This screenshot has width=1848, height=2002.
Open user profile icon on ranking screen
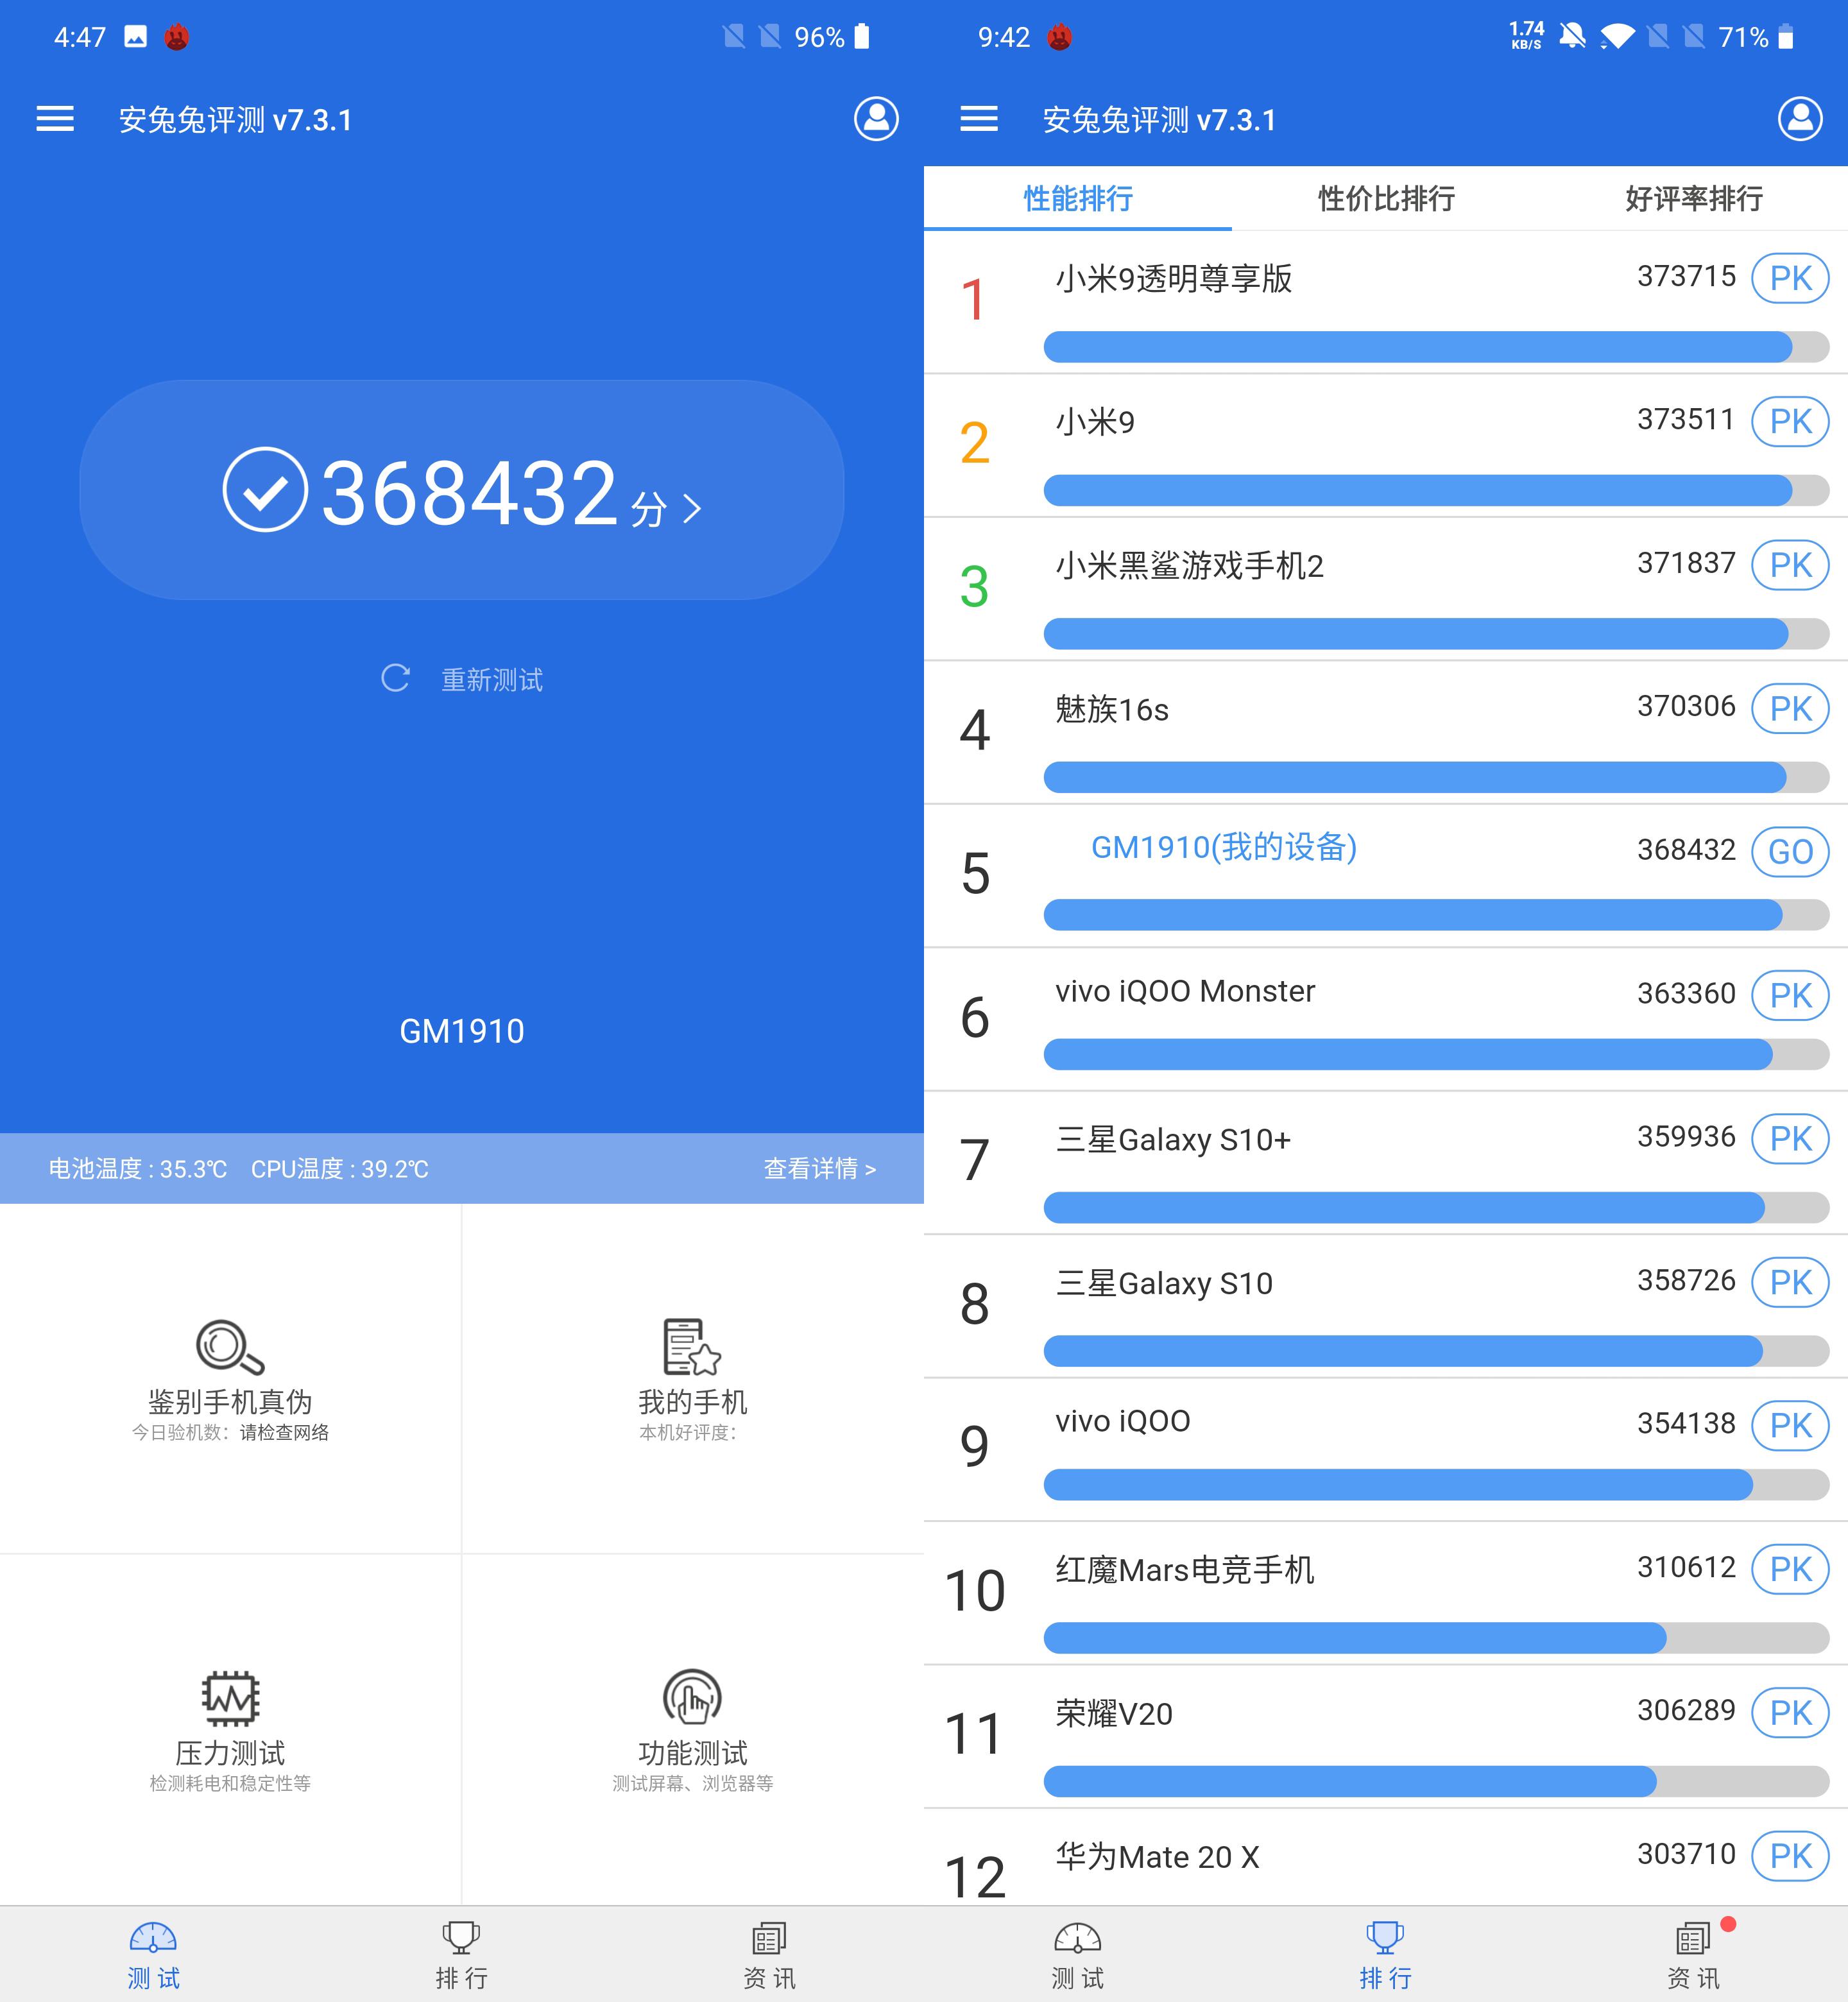pos(1800,119)
